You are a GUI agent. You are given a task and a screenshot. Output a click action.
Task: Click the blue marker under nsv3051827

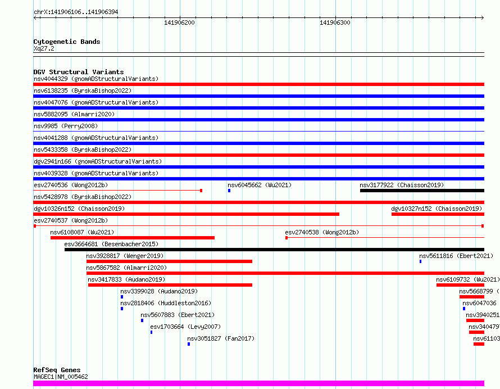[189, 344]
